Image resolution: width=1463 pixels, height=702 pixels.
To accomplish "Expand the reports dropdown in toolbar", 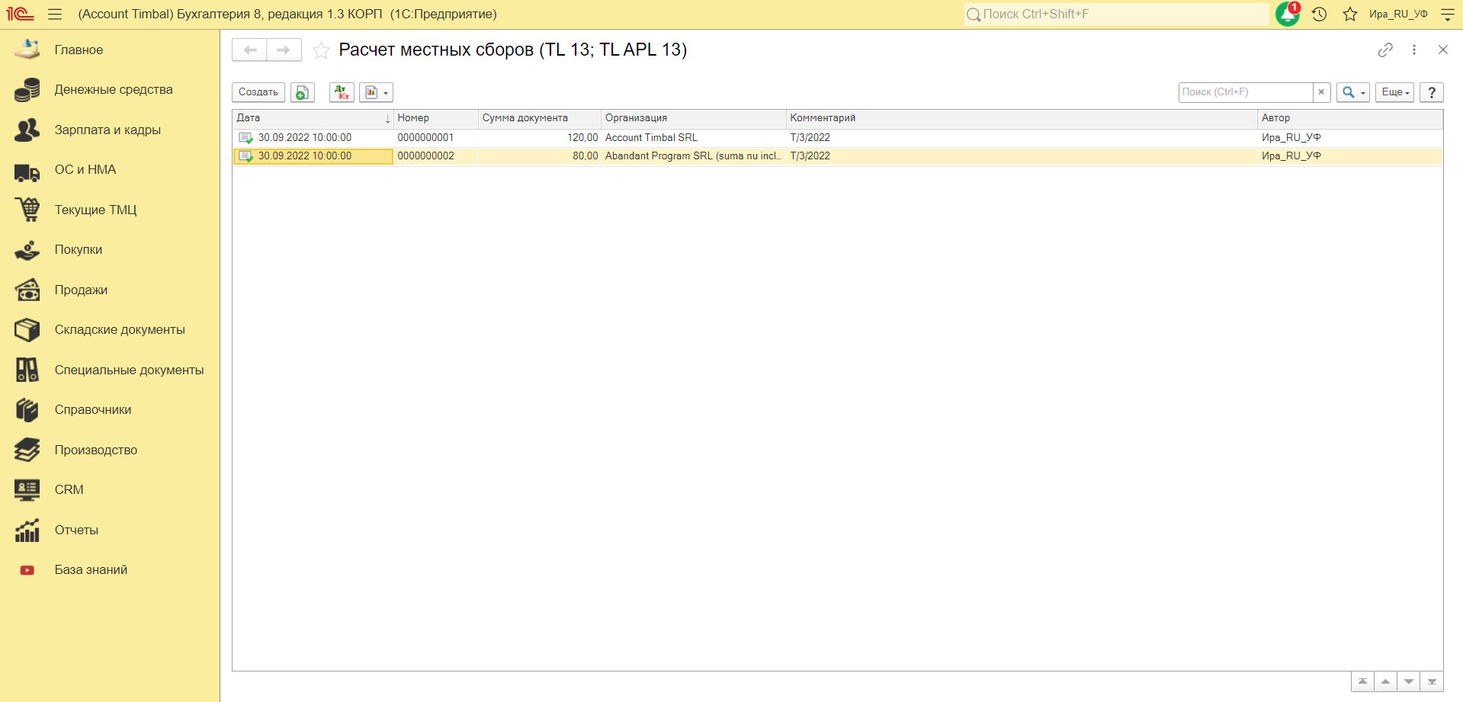I will [x=376, y=92].
